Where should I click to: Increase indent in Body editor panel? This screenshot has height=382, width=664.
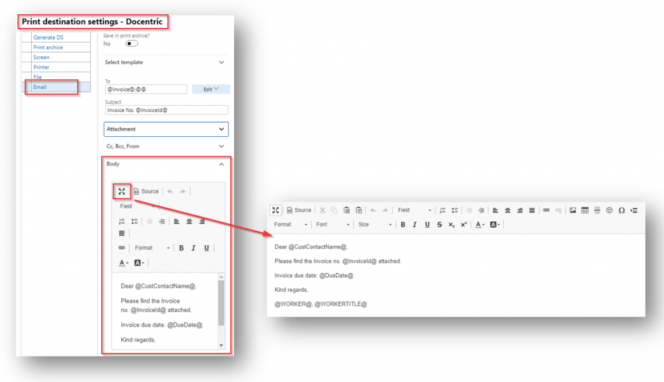point(161,222)
